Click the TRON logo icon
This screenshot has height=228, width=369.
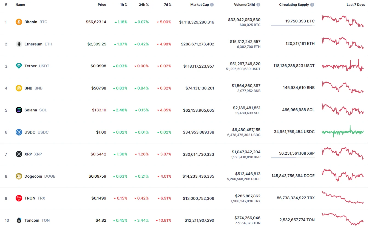coord(19,198)
